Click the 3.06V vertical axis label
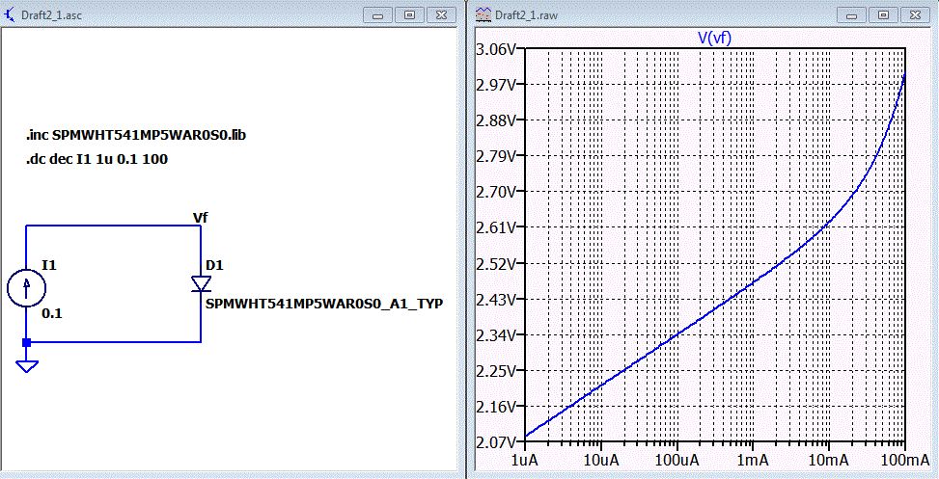The image size is (939, 479). point(496,48)
